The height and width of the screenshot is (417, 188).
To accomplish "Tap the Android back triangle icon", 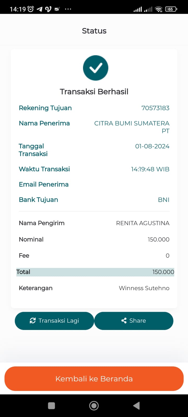I will point(136,406).
